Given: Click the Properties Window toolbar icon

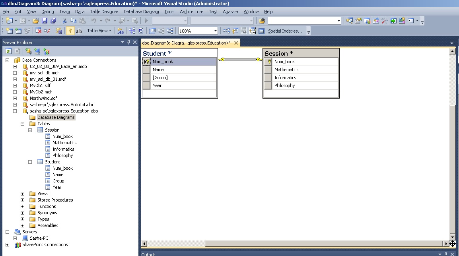Looking at the screenshot, I should (x=358, y=21).
